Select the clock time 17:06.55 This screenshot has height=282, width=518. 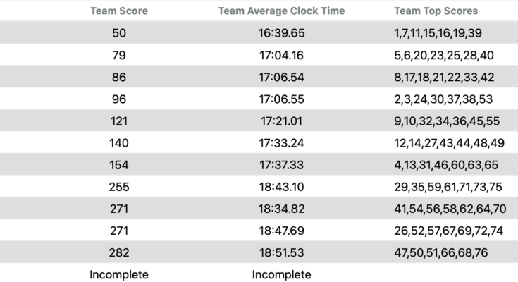[281, 99]
